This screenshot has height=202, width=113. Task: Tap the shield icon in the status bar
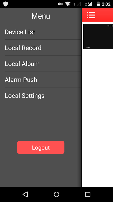coord(6,4)
